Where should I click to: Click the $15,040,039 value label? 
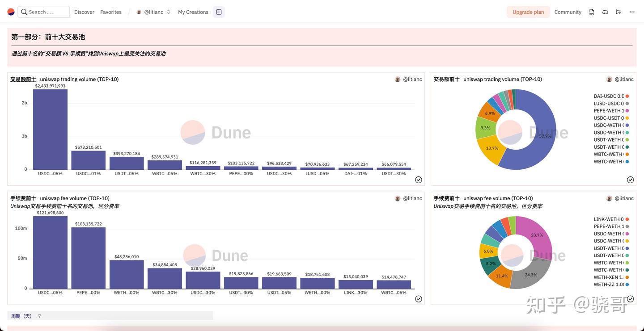coord(356,277)
